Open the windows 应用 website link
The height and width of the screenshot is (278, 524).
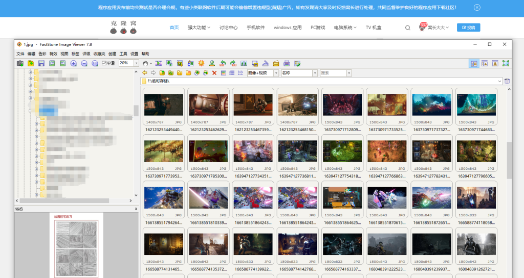(x=288, y=28)
